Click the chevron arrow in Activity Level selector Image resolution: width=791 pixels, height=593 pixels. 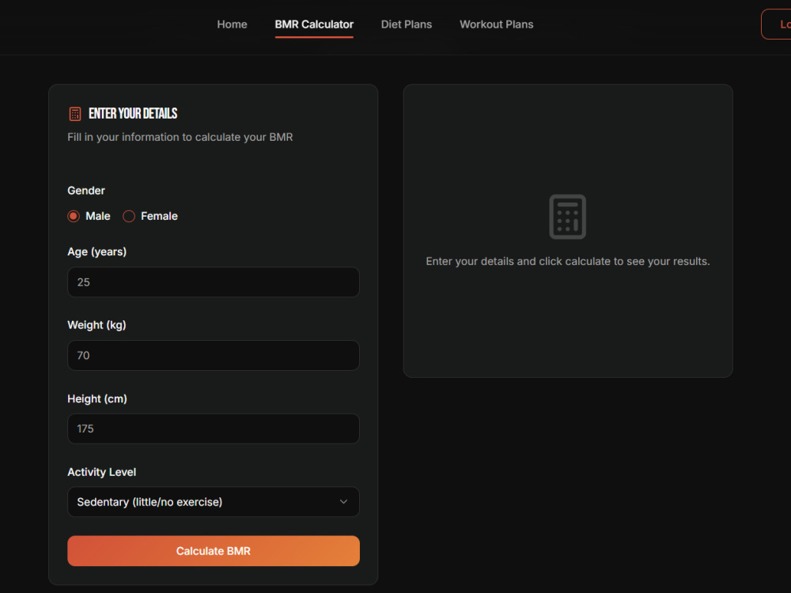(343, 502)
